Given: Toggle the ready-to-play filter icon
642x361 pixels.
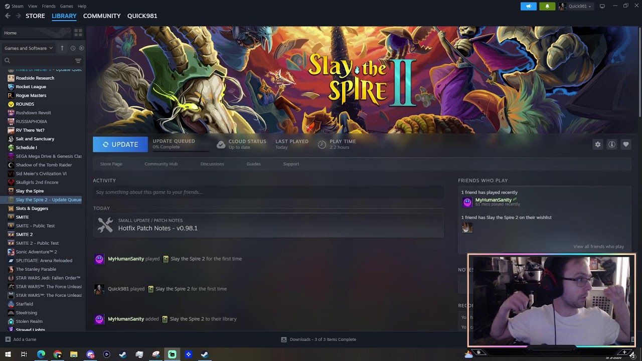Looking at the screenshot, I should pos(81,48).
